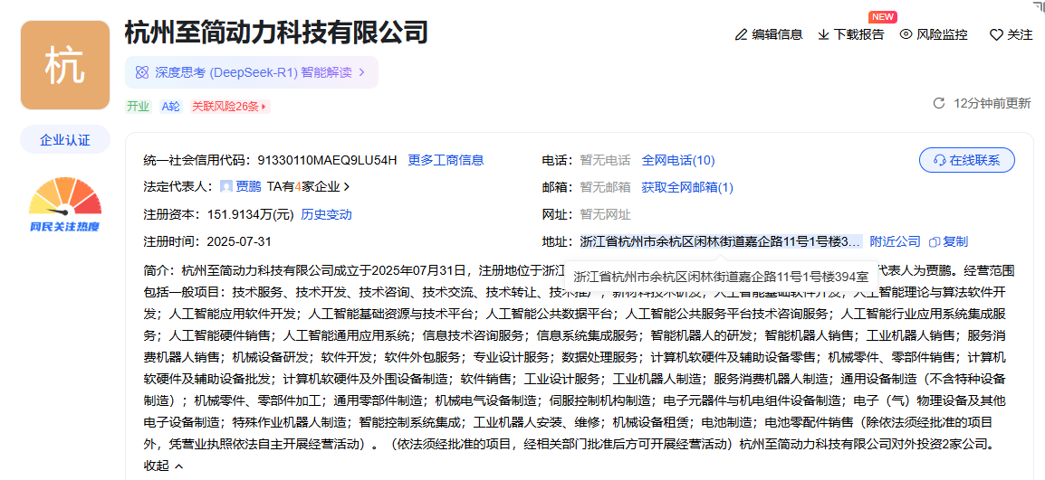Click 暂无电话 text
This screenshot has width=1045, height=480.
tap(605, 160)
